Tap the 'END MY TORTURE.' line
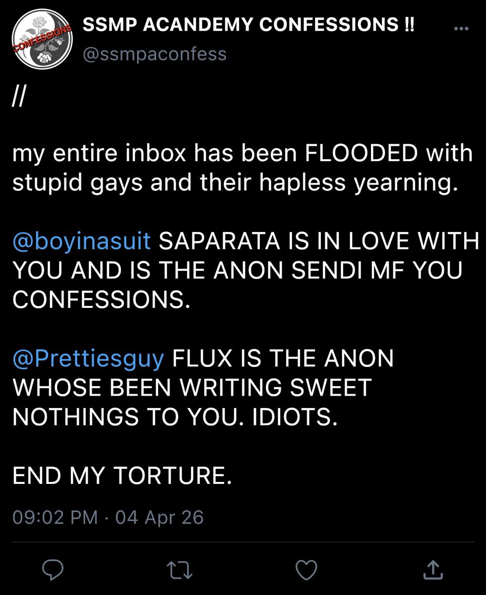 122,477
